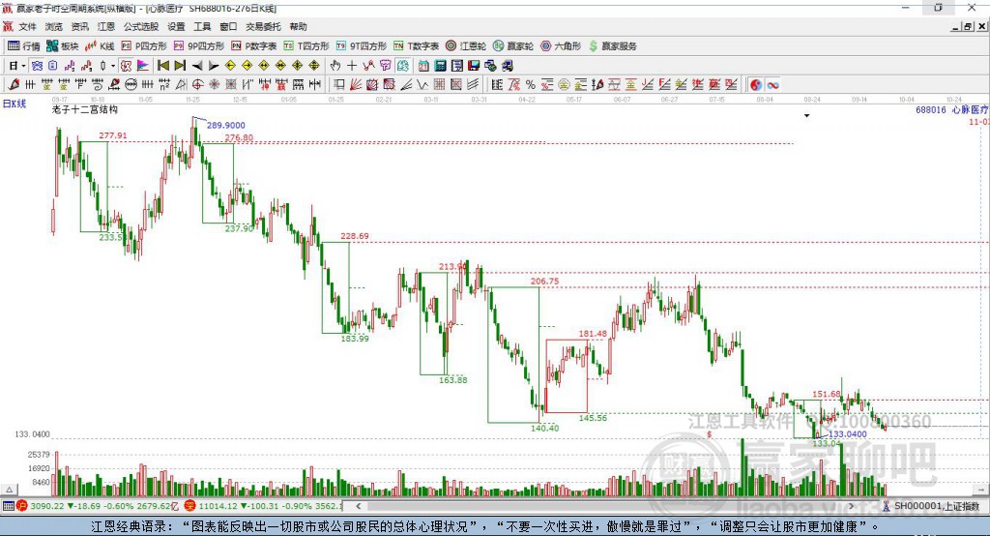This screenshot has width=990, height=536.
Task: Click the 日K线 label
Action: (15, 104)
